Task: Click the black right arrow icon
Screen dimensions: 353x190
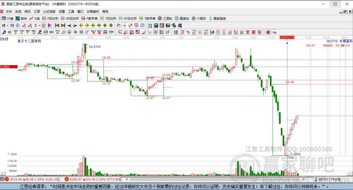Action: [x=75, y=26]
